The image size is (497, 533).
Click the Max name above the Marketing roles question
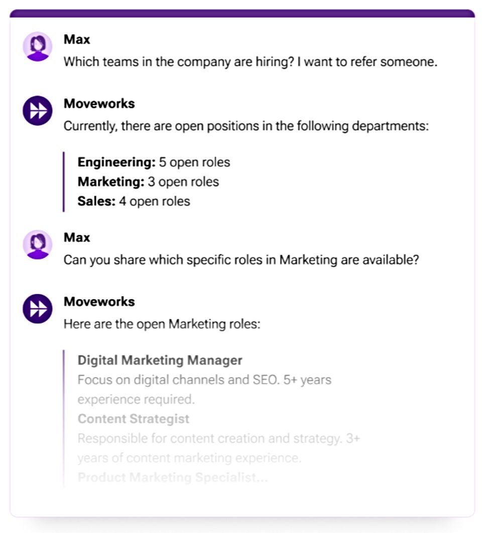pos(77,237)
